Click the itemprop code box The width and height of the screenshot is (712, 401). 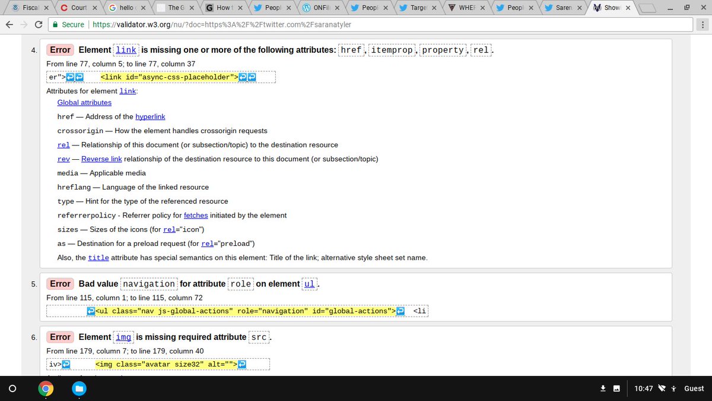click(x=392, y=50)
